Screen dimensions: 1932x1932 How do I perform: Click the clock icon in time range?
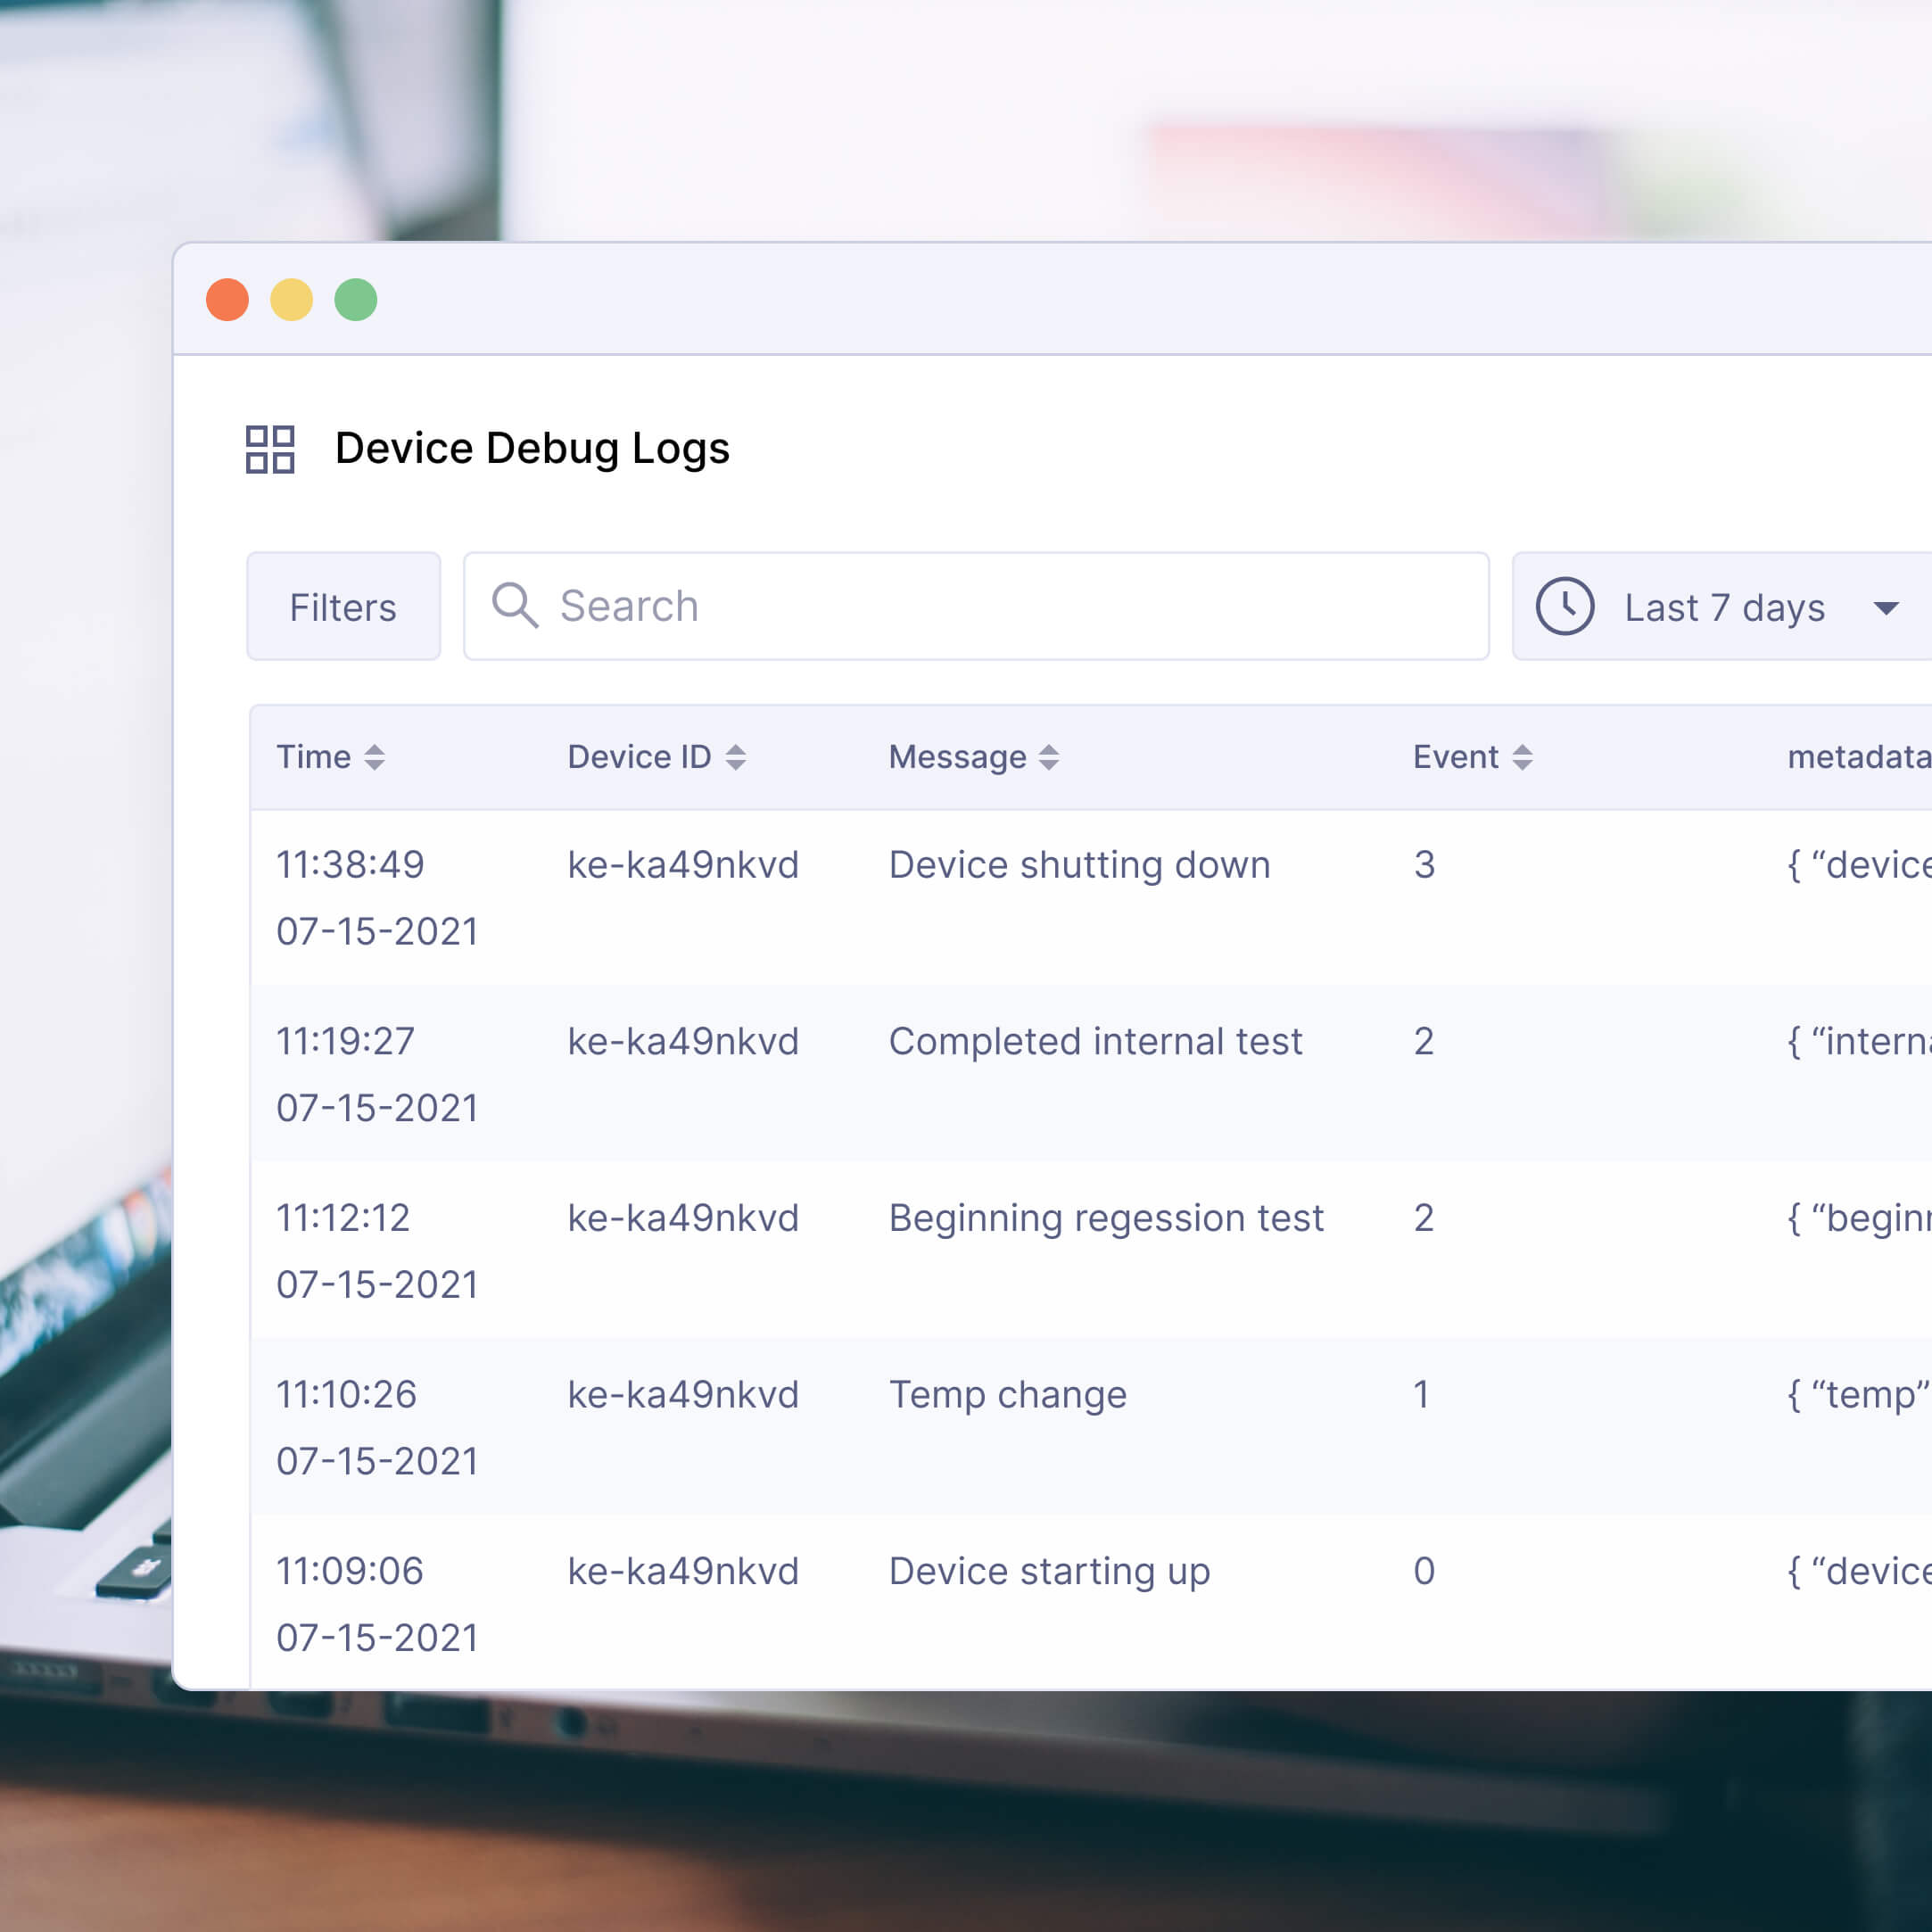tap(1564, 606)
